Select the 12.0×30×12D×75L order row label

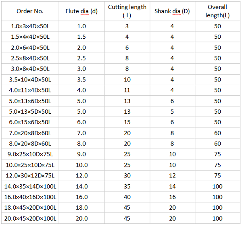(x=30, y=176)
